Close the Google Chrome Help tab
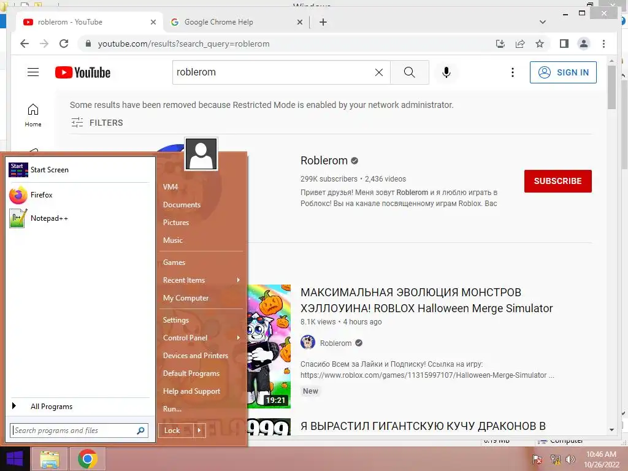Image resolution: width=628 pixels, height=471 pixels. click(x=299, y=22)
